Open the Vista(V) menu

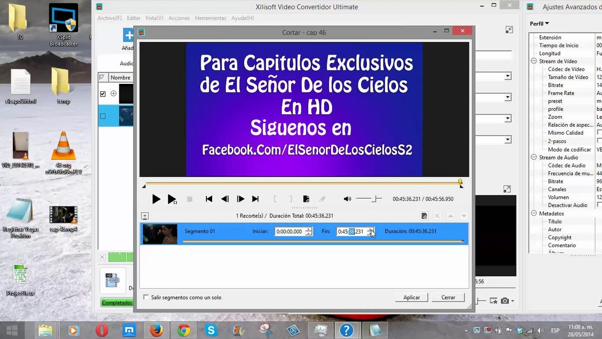pos(154,18)
